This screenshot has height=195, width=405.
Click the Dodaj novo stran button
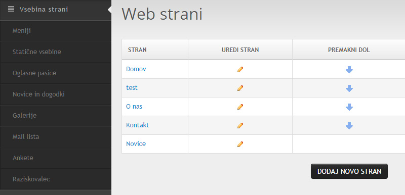(x=349, y=171)
